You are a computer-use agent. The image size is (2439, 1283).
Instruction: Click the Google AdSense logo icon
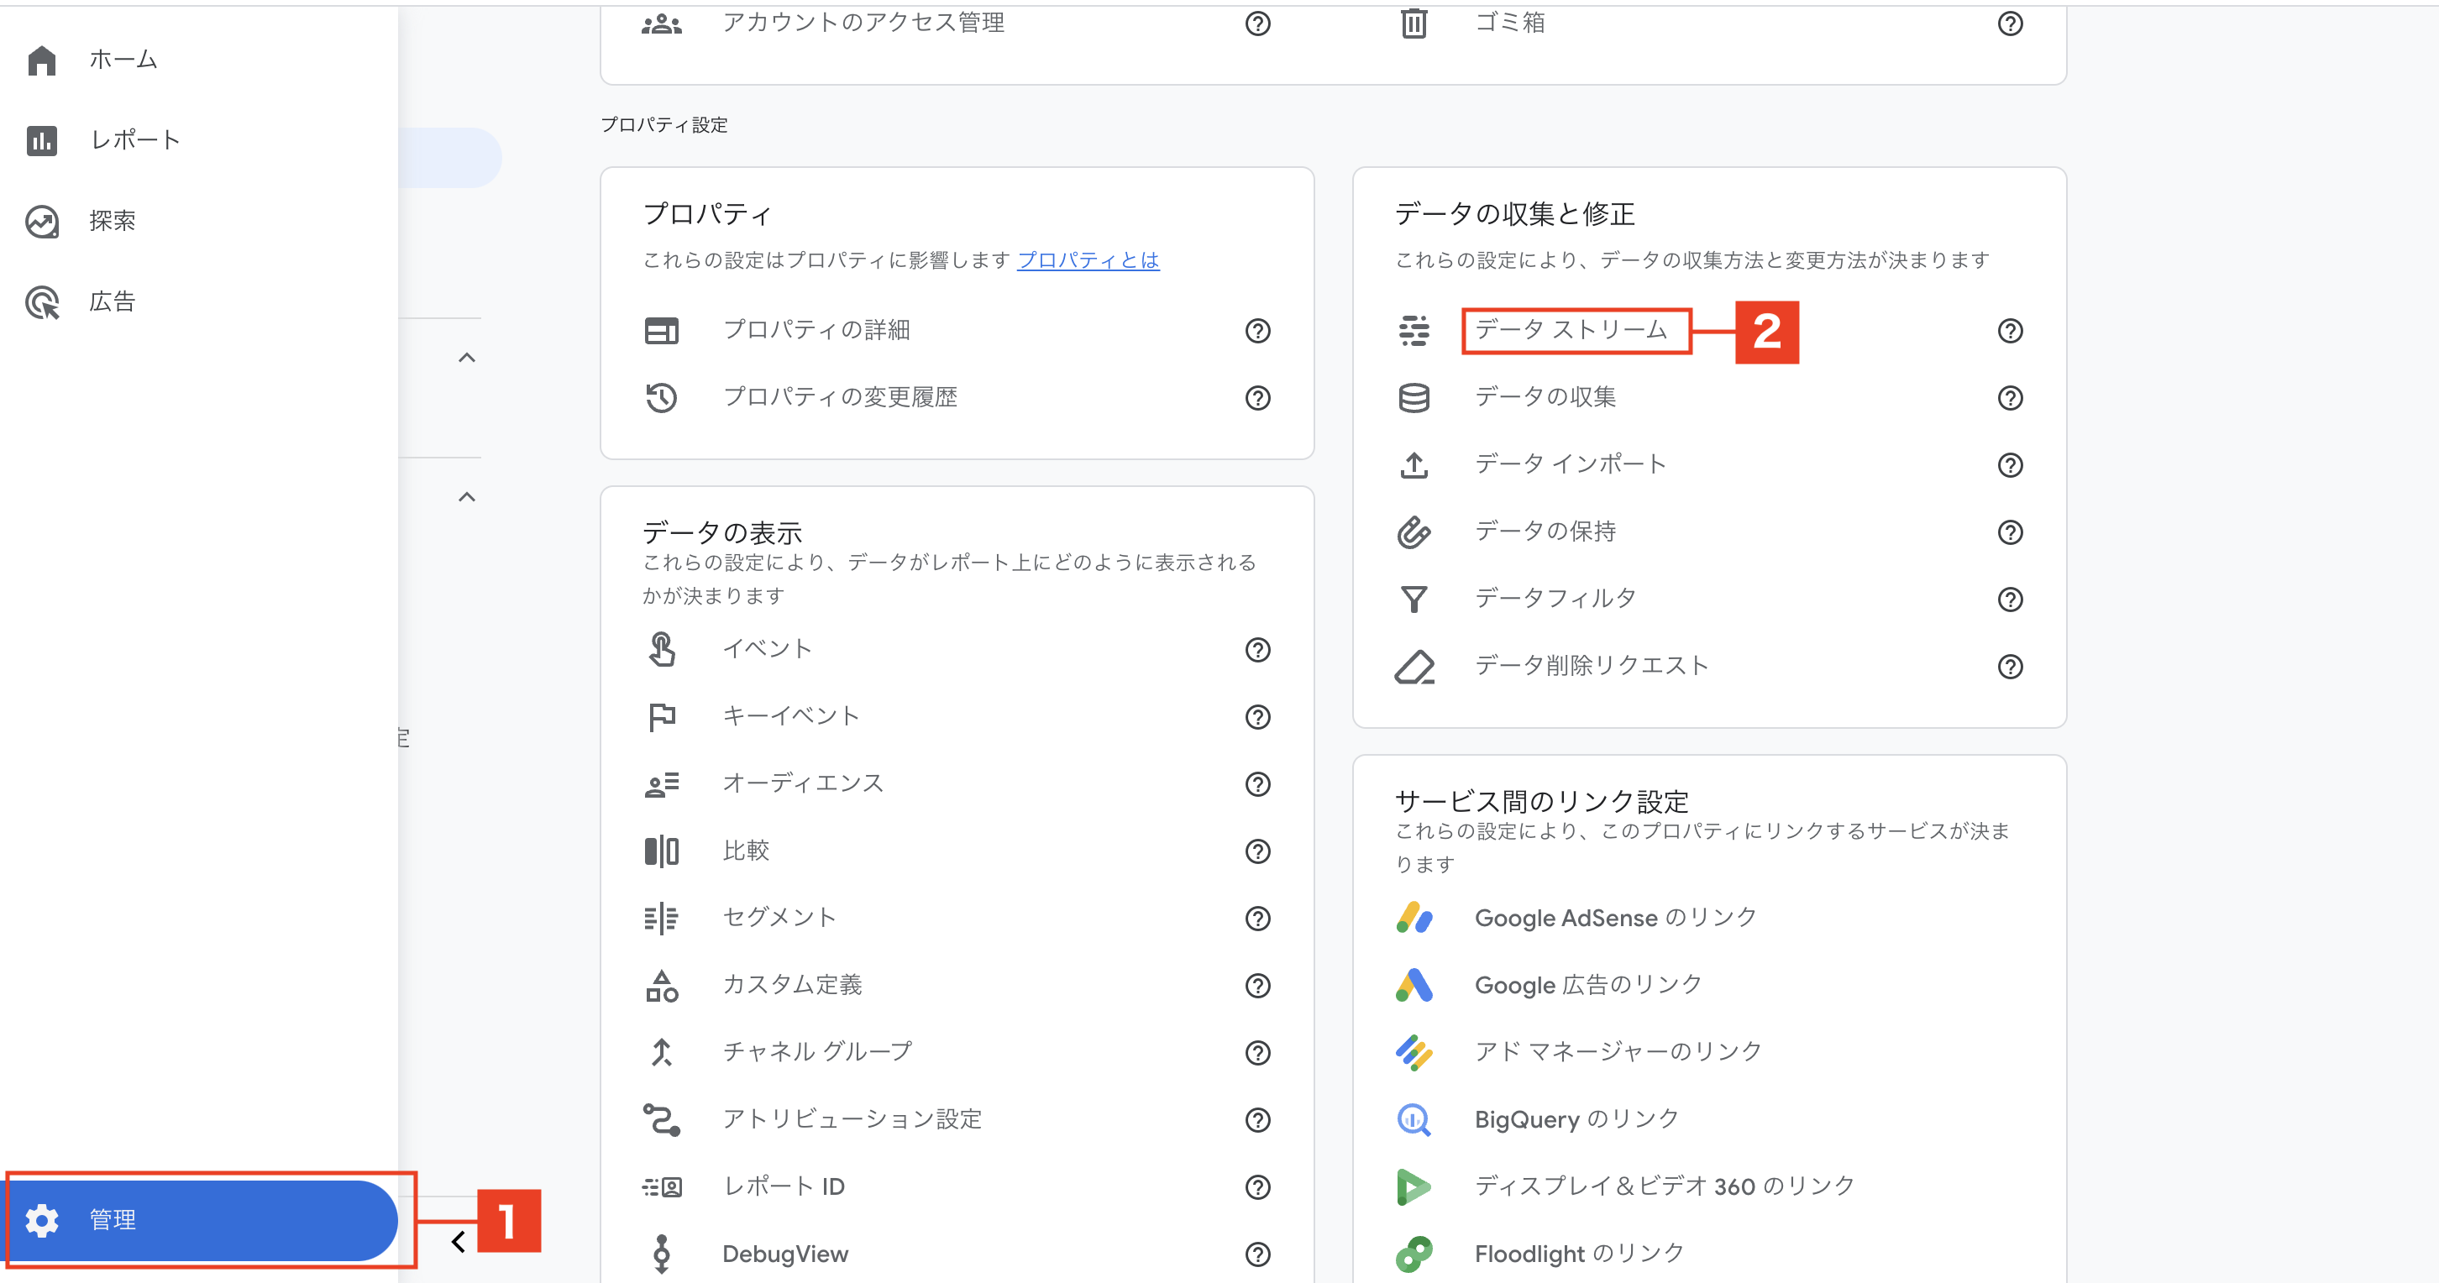pyautogui.click(x=1414, y=919)
